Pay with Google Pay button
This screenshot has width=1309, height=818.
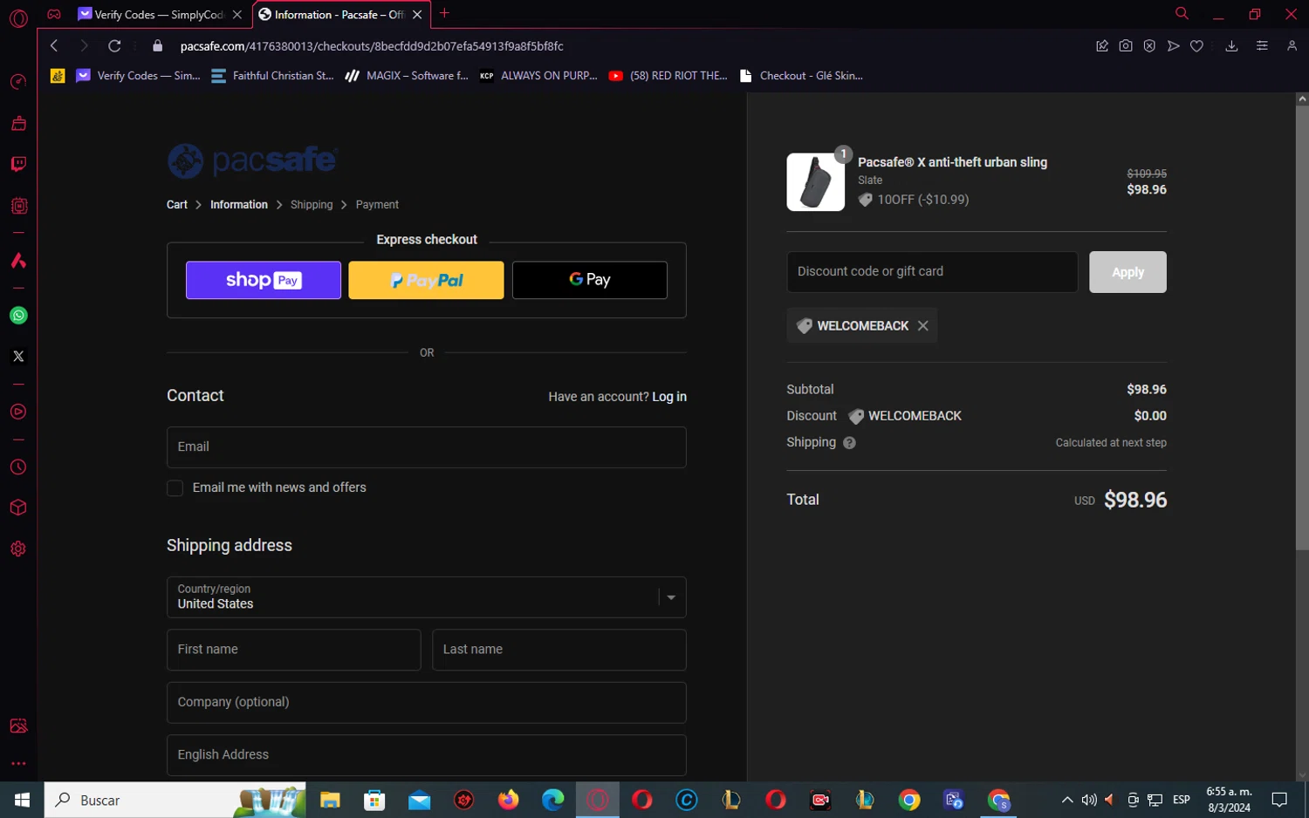click(590, 280)
